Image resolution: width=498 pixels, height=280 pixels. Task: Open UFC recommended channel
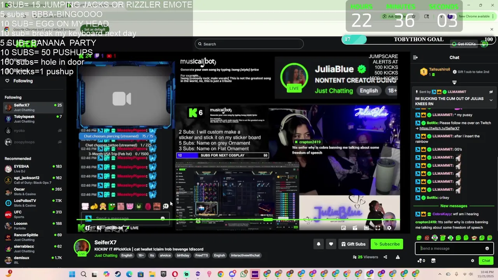click(x=33, y=214)
